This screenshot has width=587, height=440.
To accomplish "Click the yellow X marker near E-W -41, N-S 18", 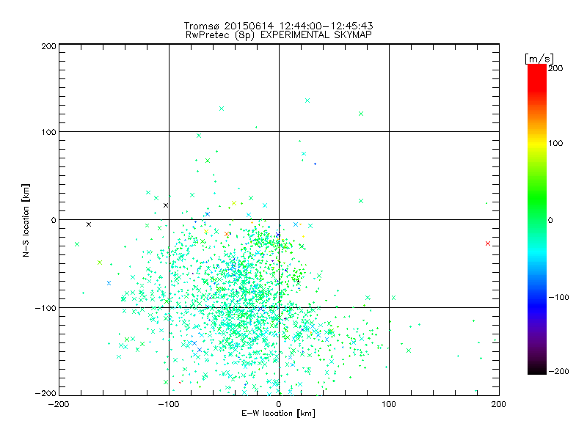I will (x=234, y=203).
